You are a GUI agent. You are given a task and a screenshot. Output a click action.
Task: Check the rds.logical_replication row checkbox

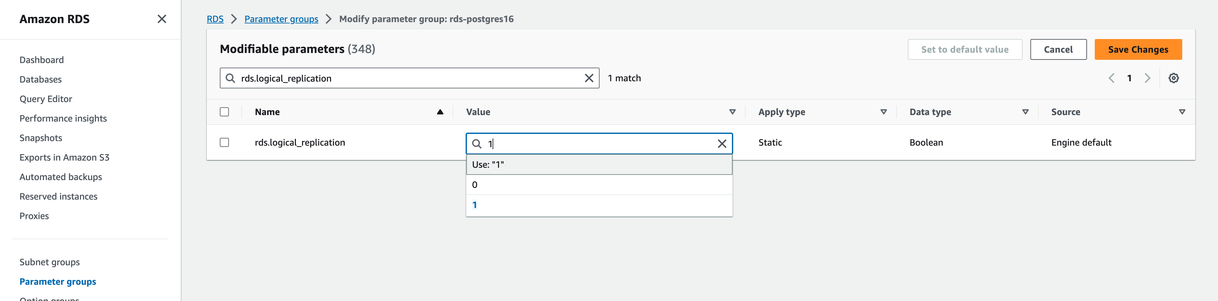pyautogui.click(x=224, y=142)
